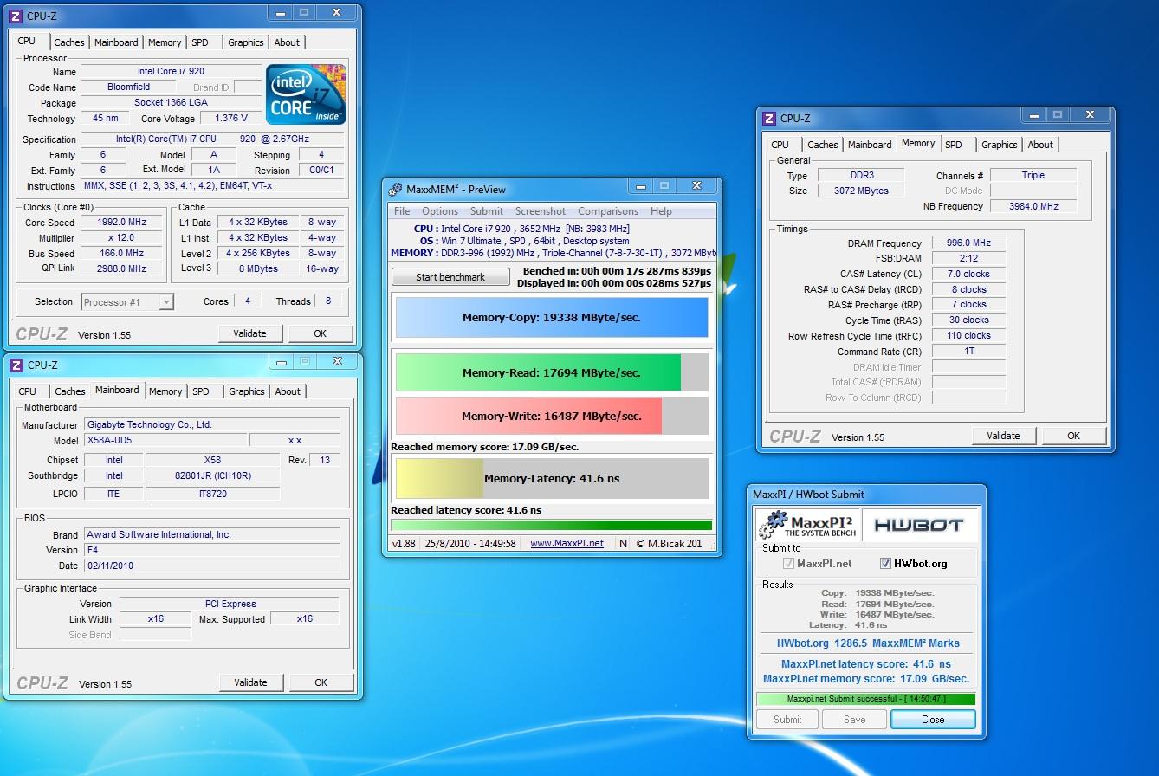Switch to Graphics tab in top-left CPU-Z window
Viewport: 1159px width, 776px height.
point(246,42)
